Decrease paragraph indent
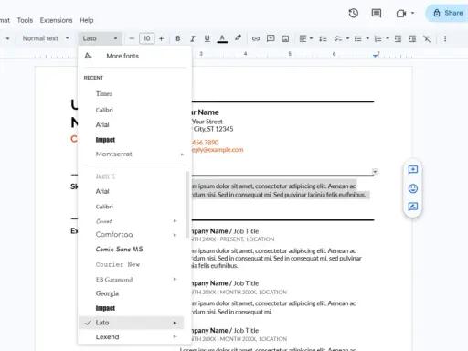The width and height of the screenshot is (468, 351). pos(398,38)
